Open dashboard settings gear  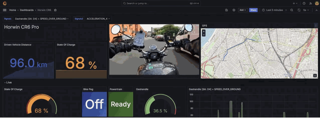(234, 10)
